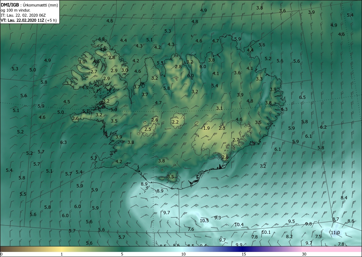Select the 10.1 value on the map
This screenshot has width=362, height=257.
266,232
